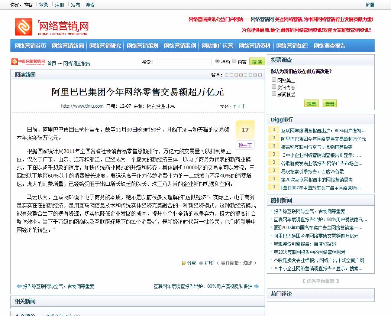Choose the yellow background swatch
The width and height of the screenshot is (391, 316).
coord(232,75)
